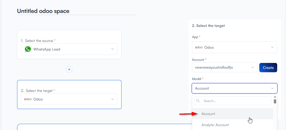Open the App dropdown chevron in the right panel
The image size is (286, 130).
click(272, 47)
